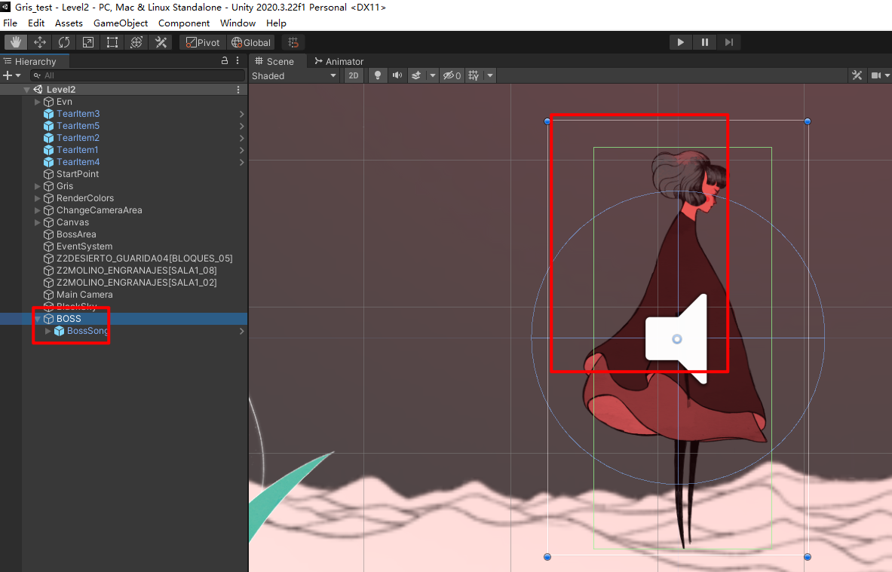This screenshot has height=572, width=892.
Task: Open TearItem2 prefab arrow
Action: 242,138
